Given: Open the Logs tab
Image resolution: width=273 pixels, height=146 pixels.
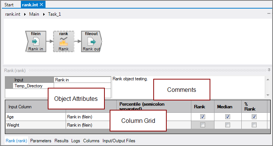Looking at the screenshot, I should 76,141.
